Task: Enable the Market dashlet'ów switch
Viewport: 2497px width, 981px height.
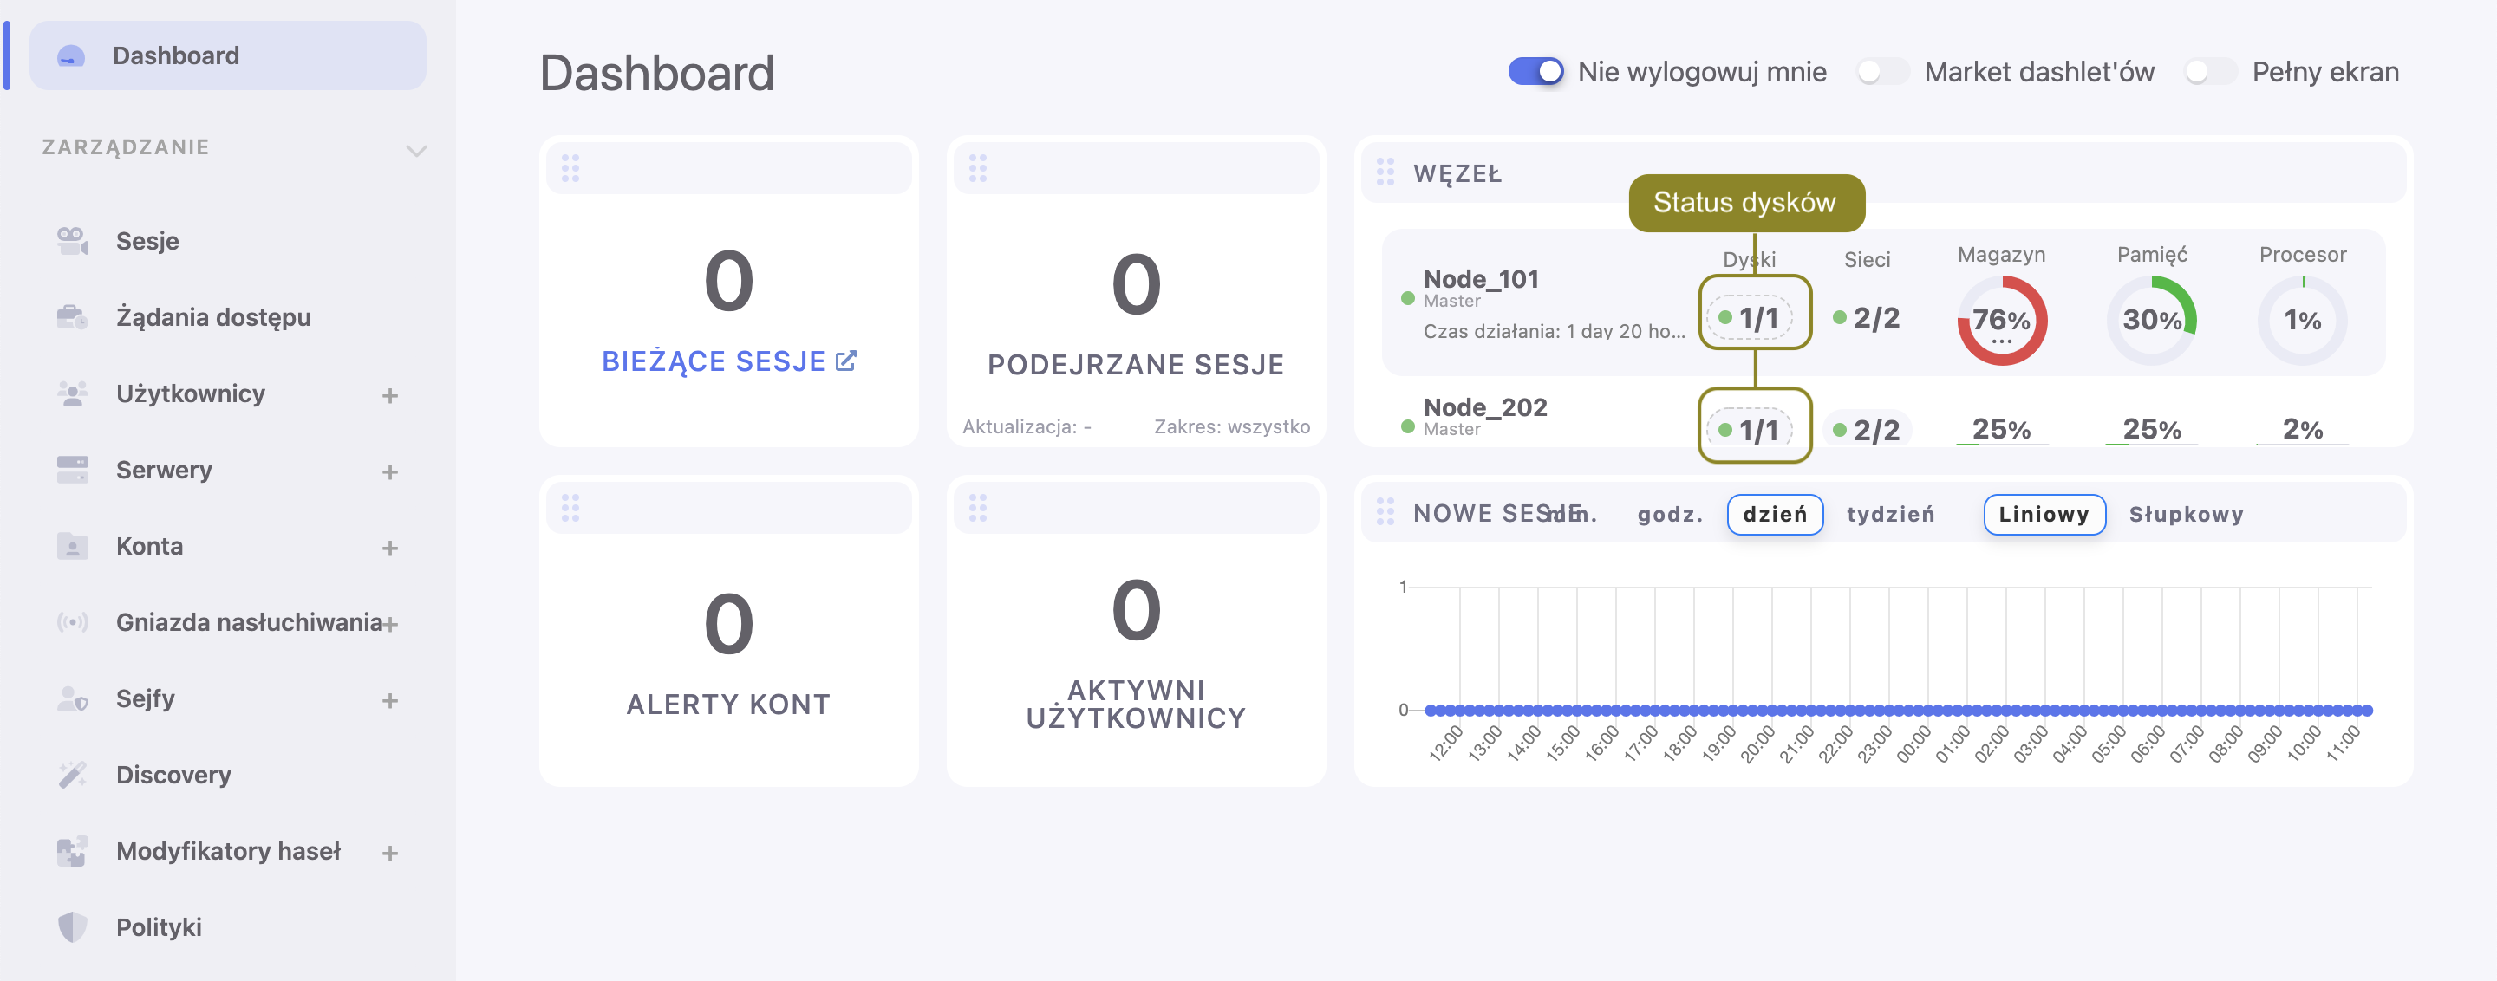Action: pyautogui.click(x=1881, y=72)
